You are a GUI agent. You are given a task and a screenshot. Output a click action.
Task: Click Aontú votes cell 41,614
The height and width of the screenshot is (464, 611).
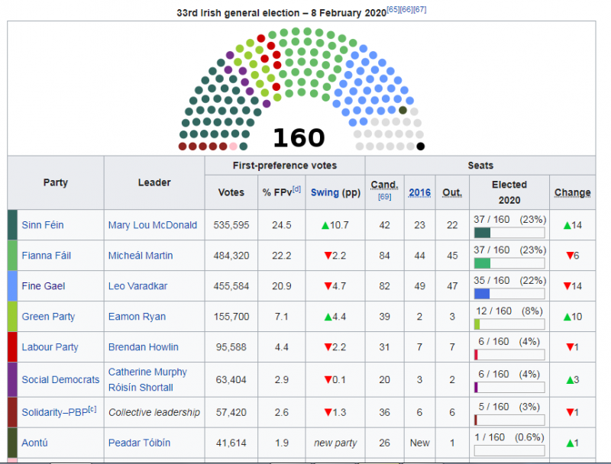[231, 443]
